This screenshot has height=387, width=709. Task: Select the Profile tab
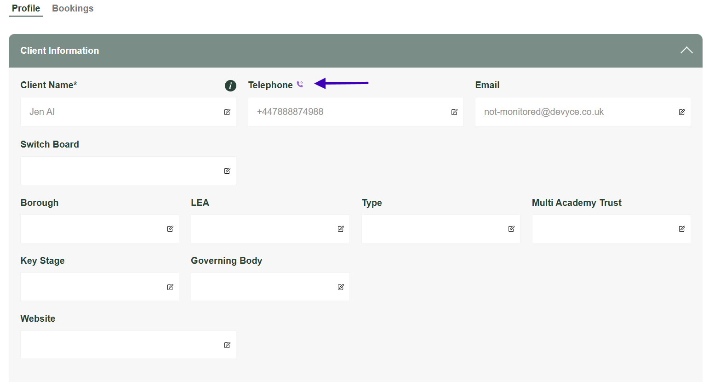click(x=26, y=8)
